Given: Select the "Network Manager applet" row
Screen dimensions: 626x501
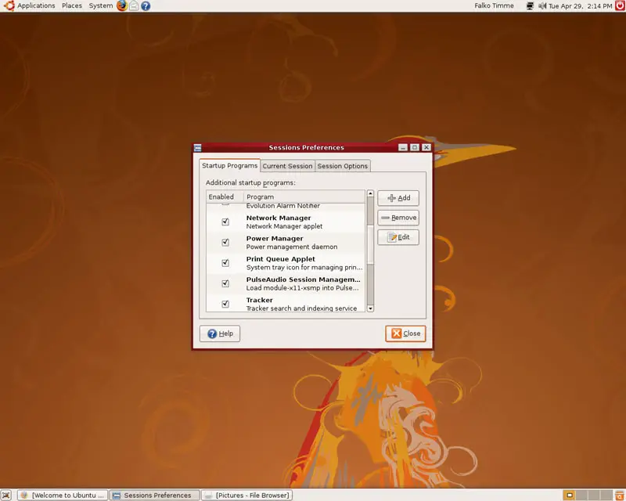Looking at the screenshot, I should point(286,222).
